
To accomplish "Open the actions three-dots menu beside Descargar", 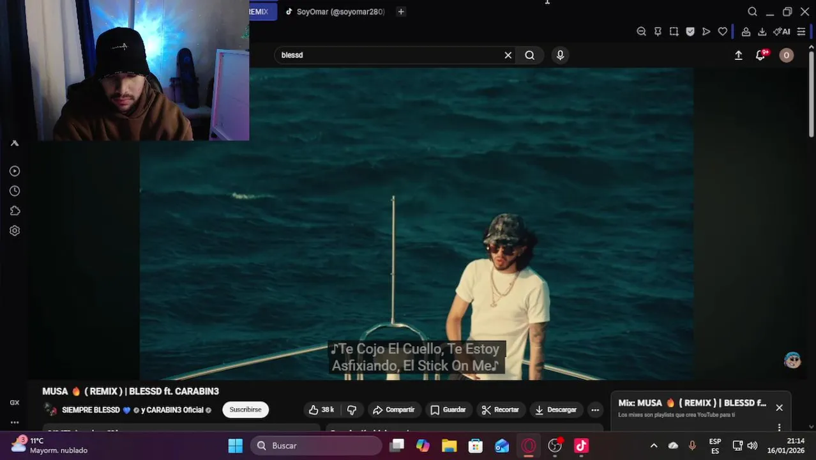I will (595, 410).
